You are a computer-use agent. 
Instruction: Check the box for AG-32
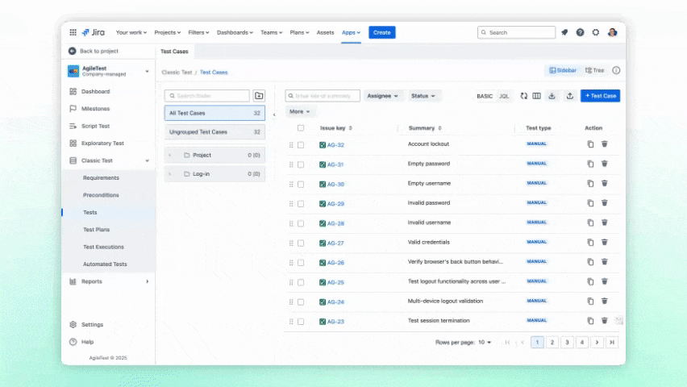tap(301, 145)
